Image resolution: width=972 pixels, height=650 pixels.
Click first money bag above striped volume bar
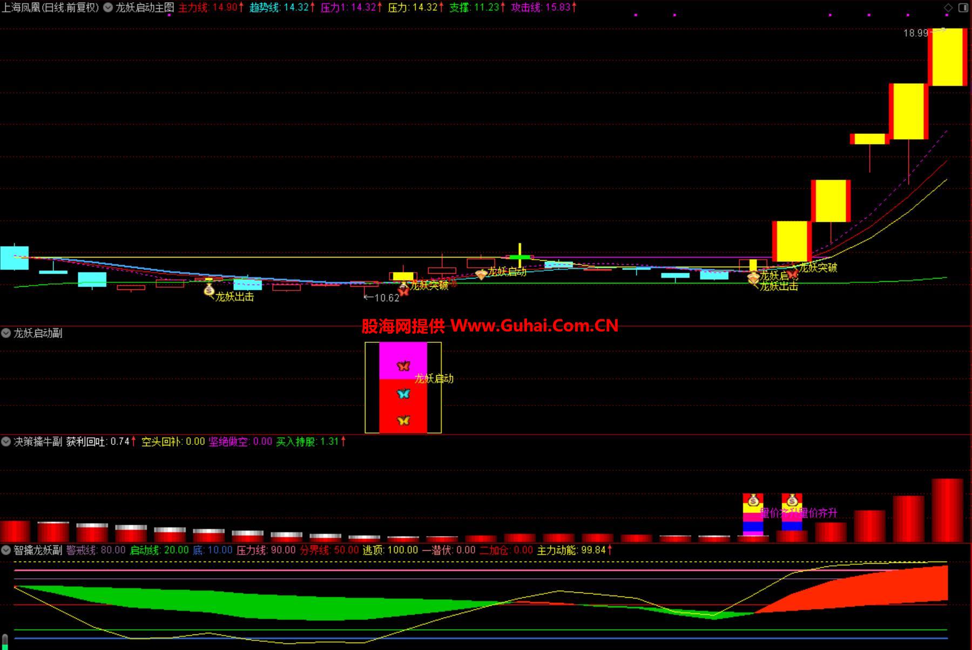coord(753,500)
